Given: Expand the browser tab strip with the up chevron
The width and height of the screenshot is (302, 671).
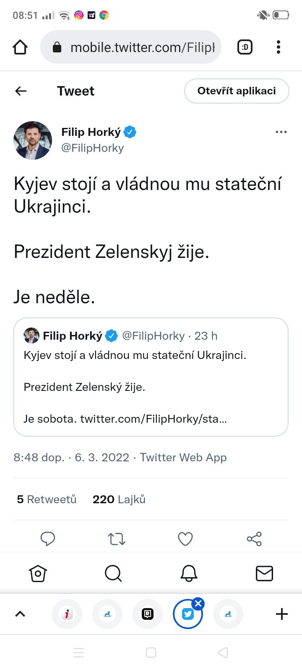Looking at the screenshot, I should coord(20,614).
